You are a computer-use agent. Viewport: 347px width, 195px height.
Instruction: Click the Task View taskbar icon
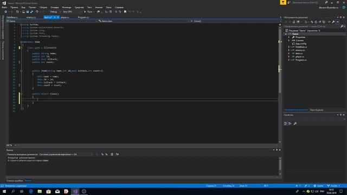[x=22, y=191]
